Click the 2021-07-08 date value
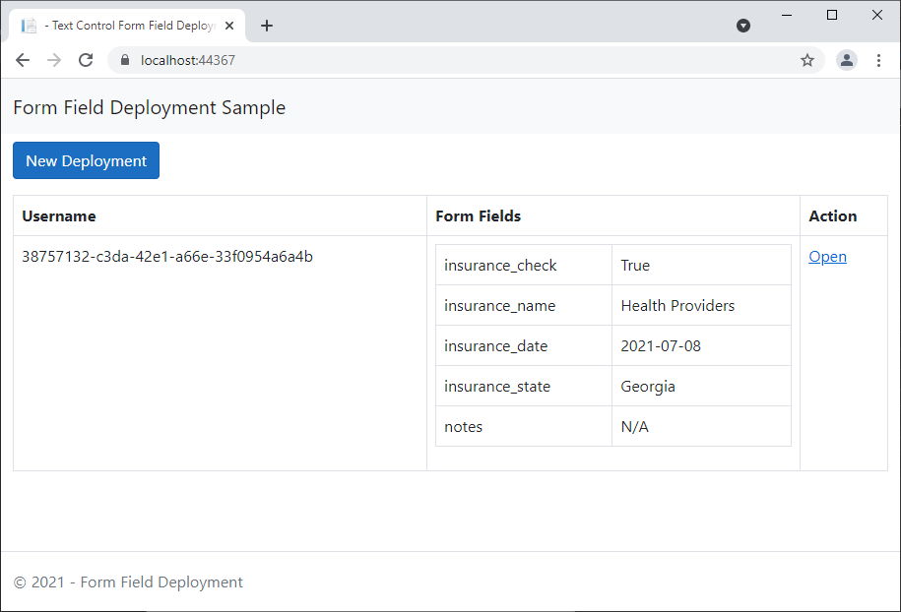The image size is (901, 612). pyautogui.click(x=661, y=345)
